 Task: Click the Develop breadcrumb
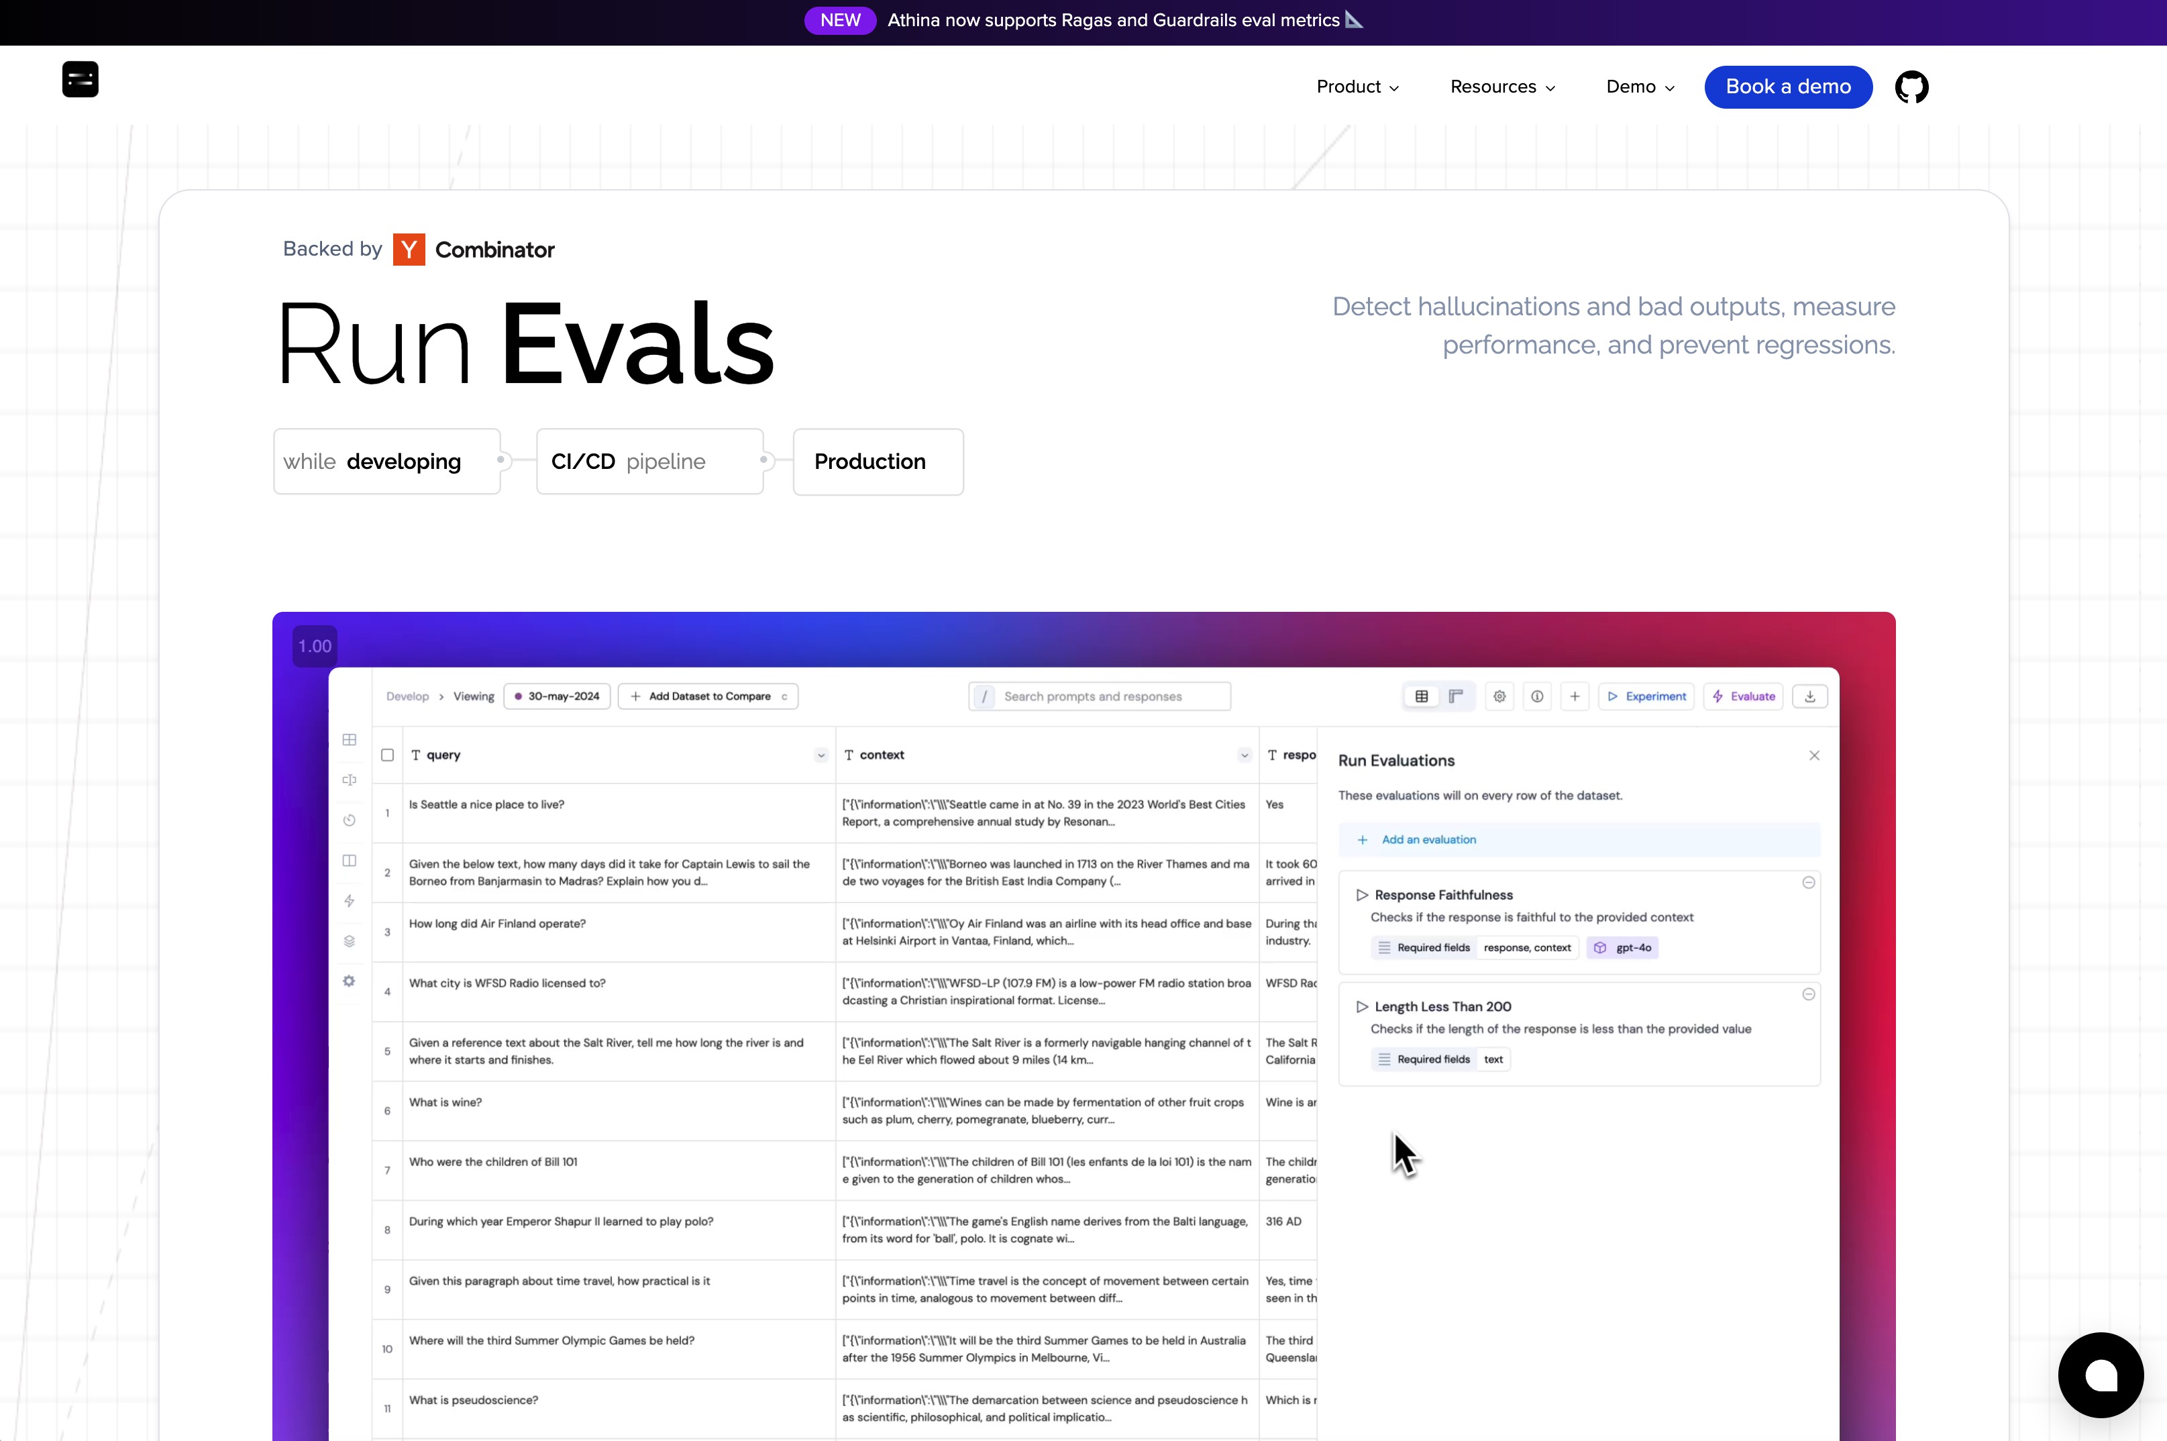(x=407, y=696)
